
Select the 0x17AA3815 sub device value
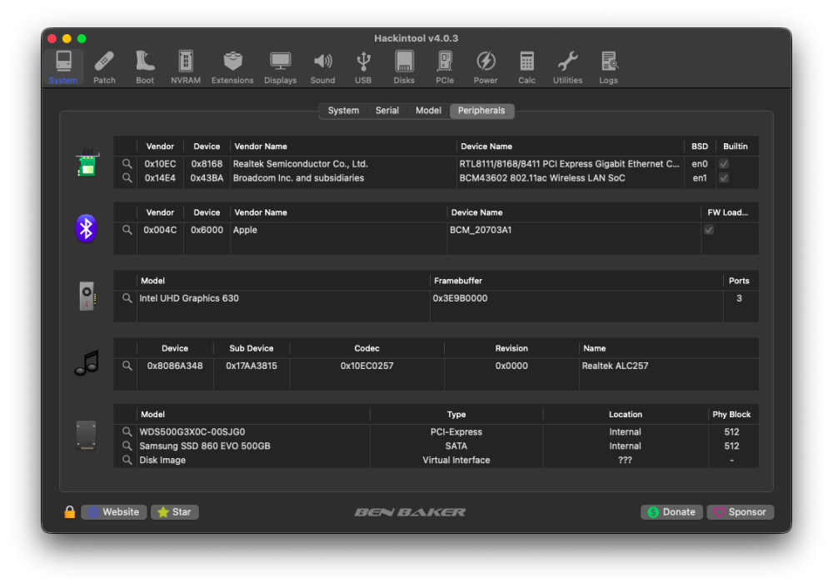pos(252,366)
